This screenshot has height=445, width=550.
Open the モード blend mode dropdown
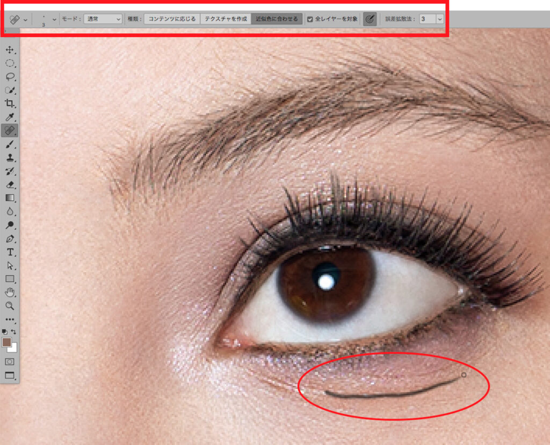point(103,19)
